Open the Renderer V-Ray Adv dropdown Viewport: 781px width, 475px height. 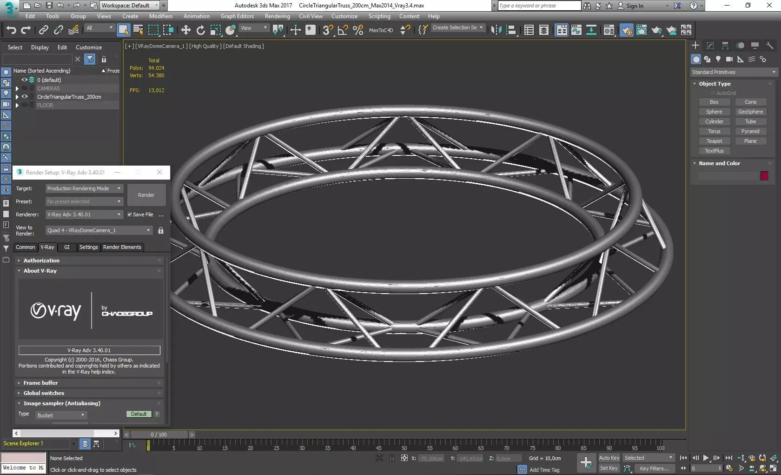84,214
